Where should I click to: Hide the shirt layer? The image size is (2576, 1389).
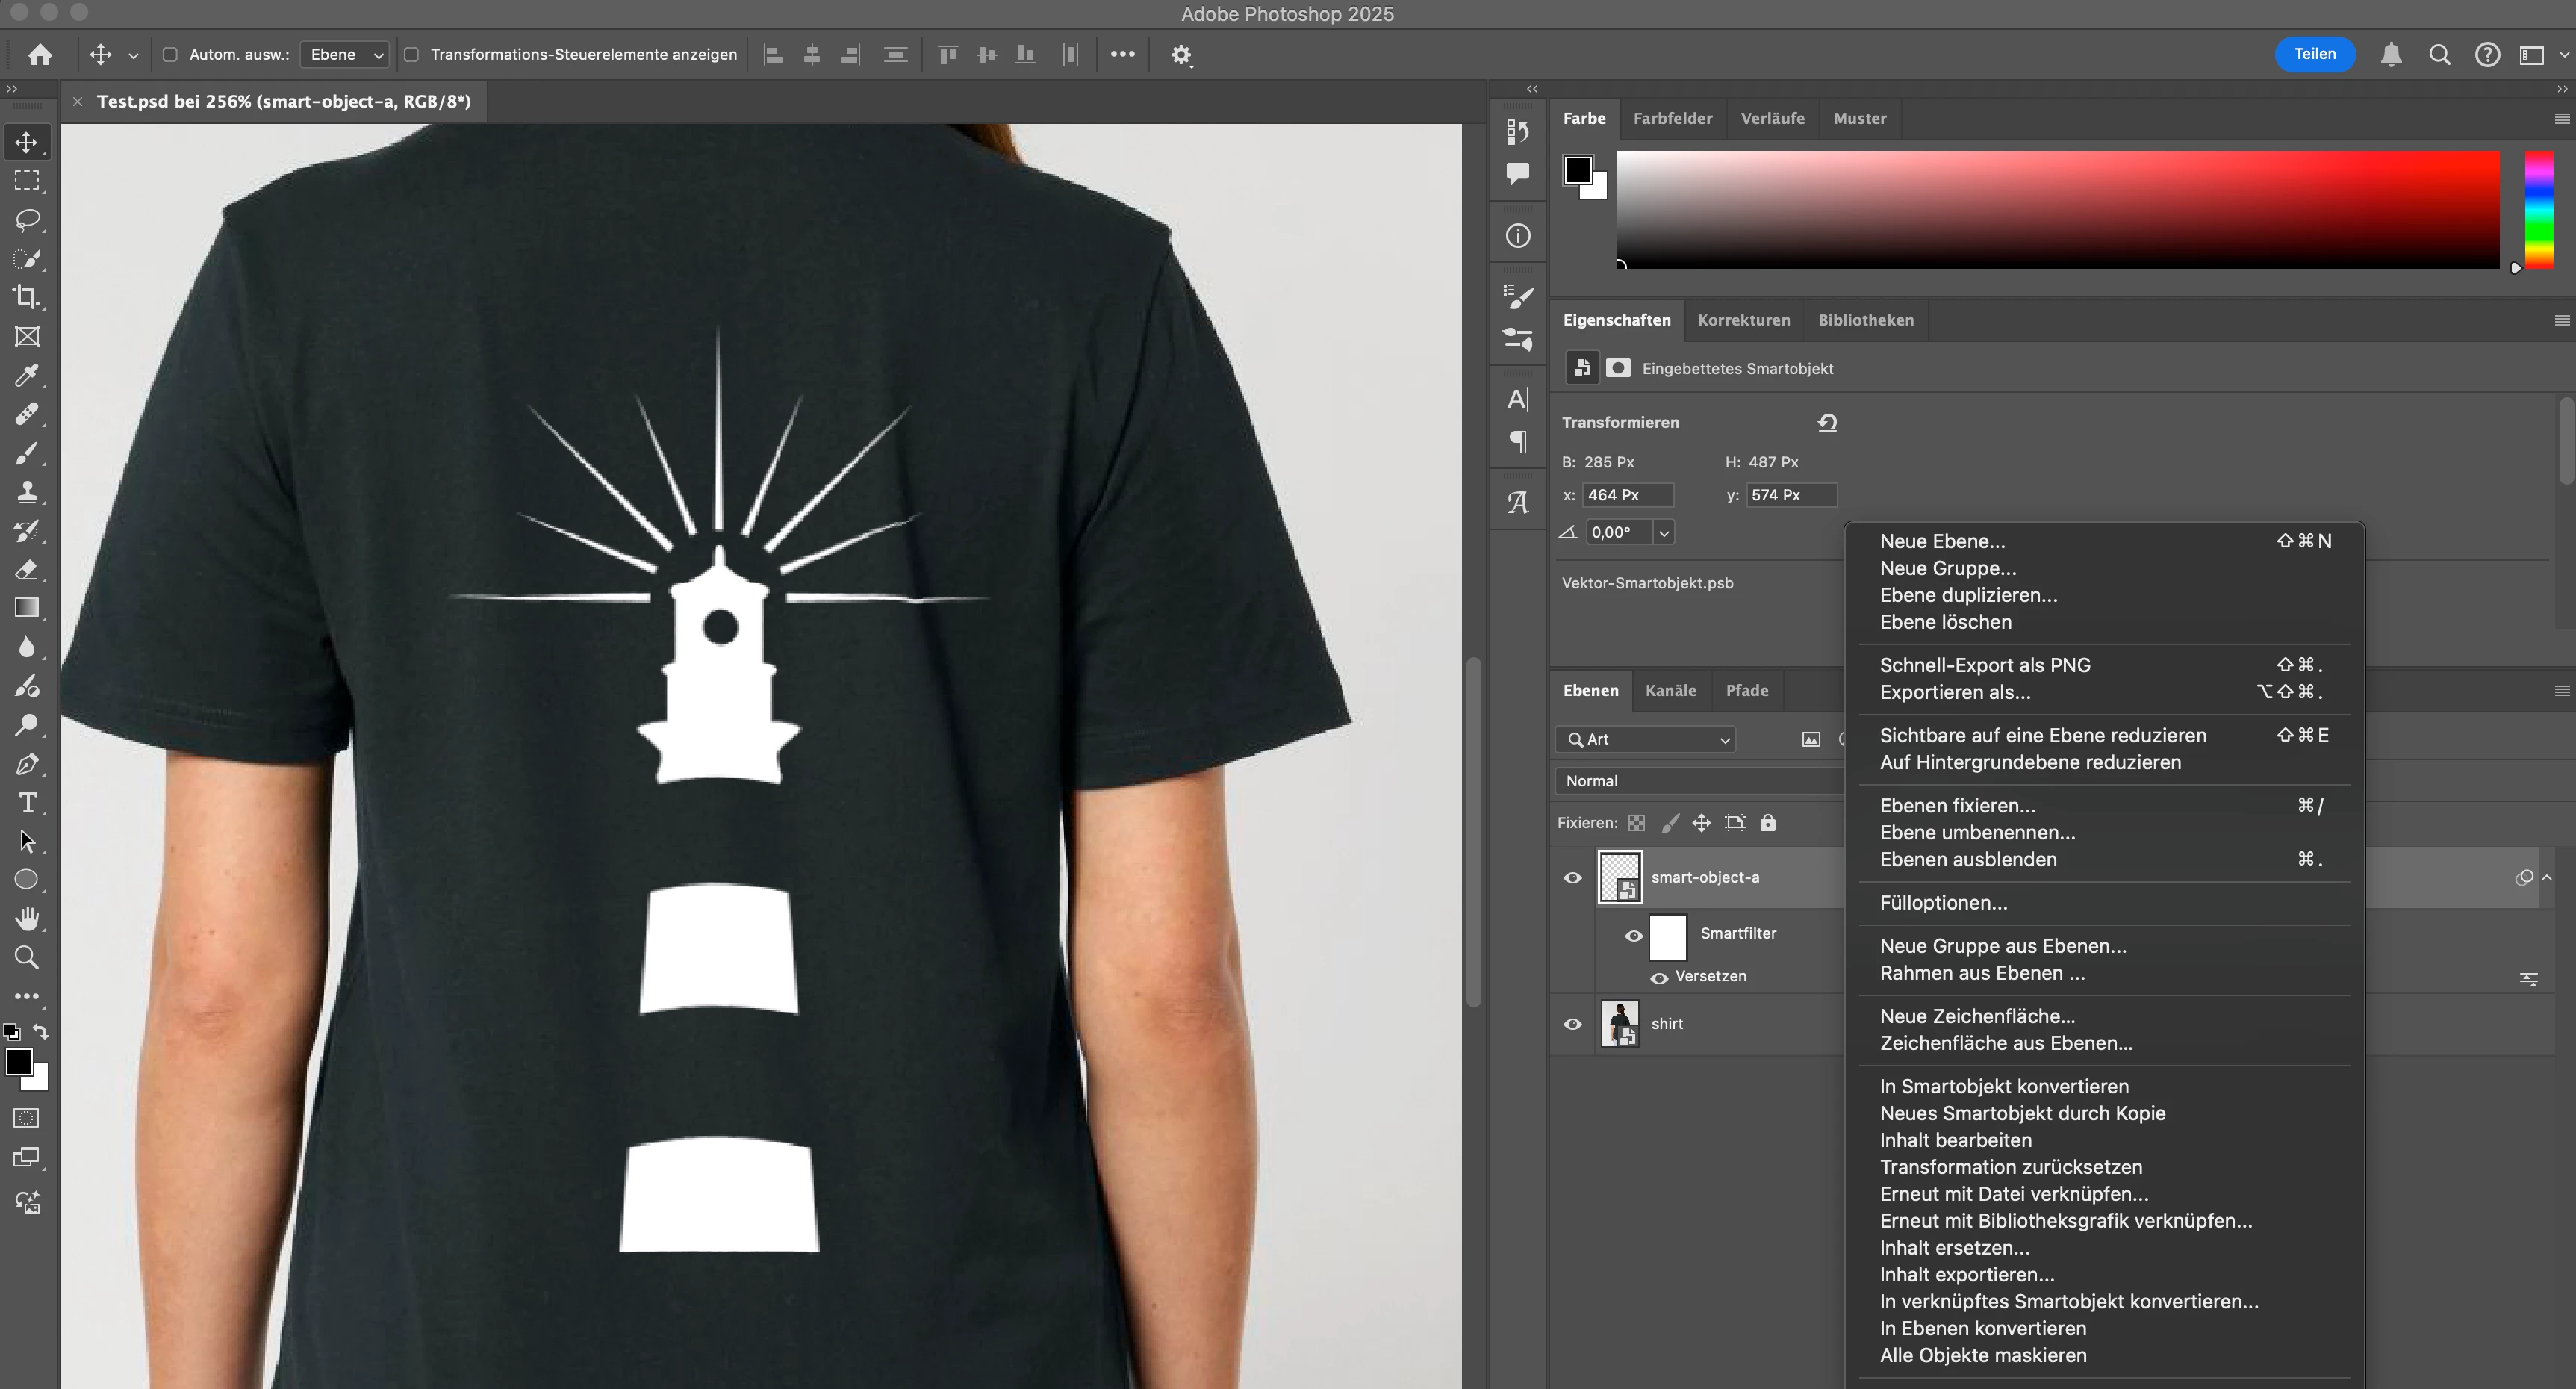[x=1572, y=1024]
